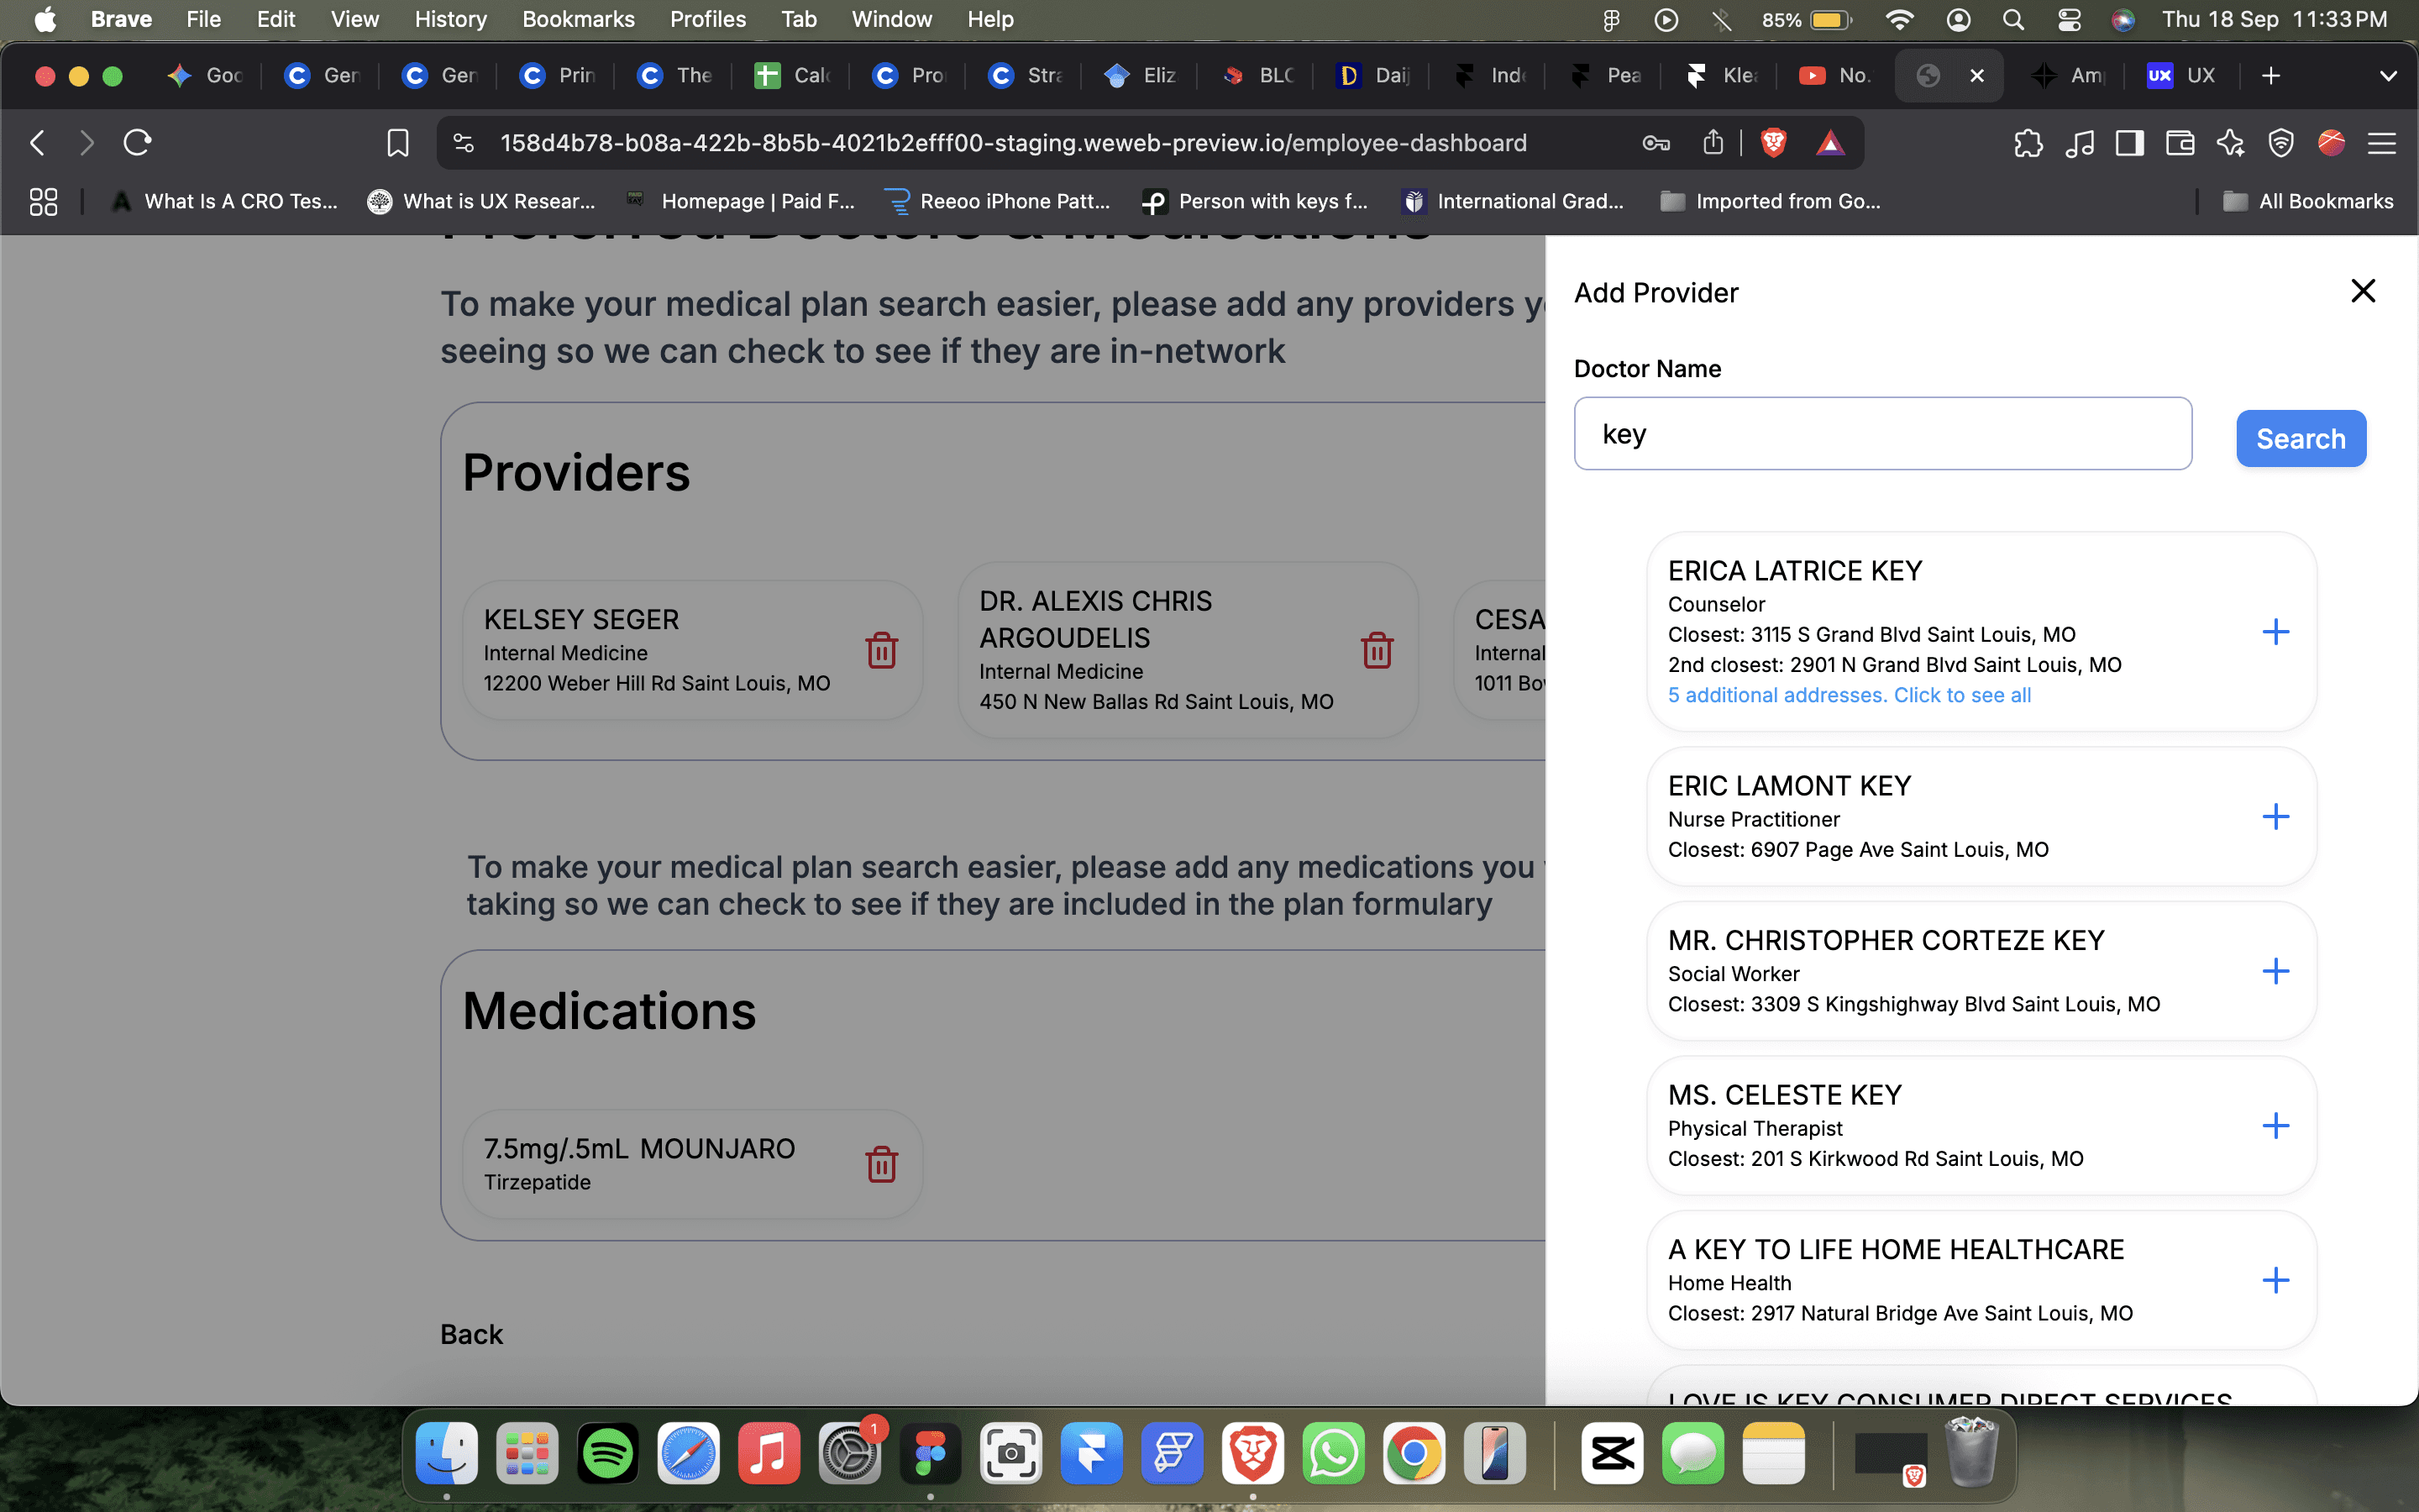The width and height of the screenshot is (2419, 1512).
Task: Expand the tab search dropdown chevron
Action: [2388, 76]
